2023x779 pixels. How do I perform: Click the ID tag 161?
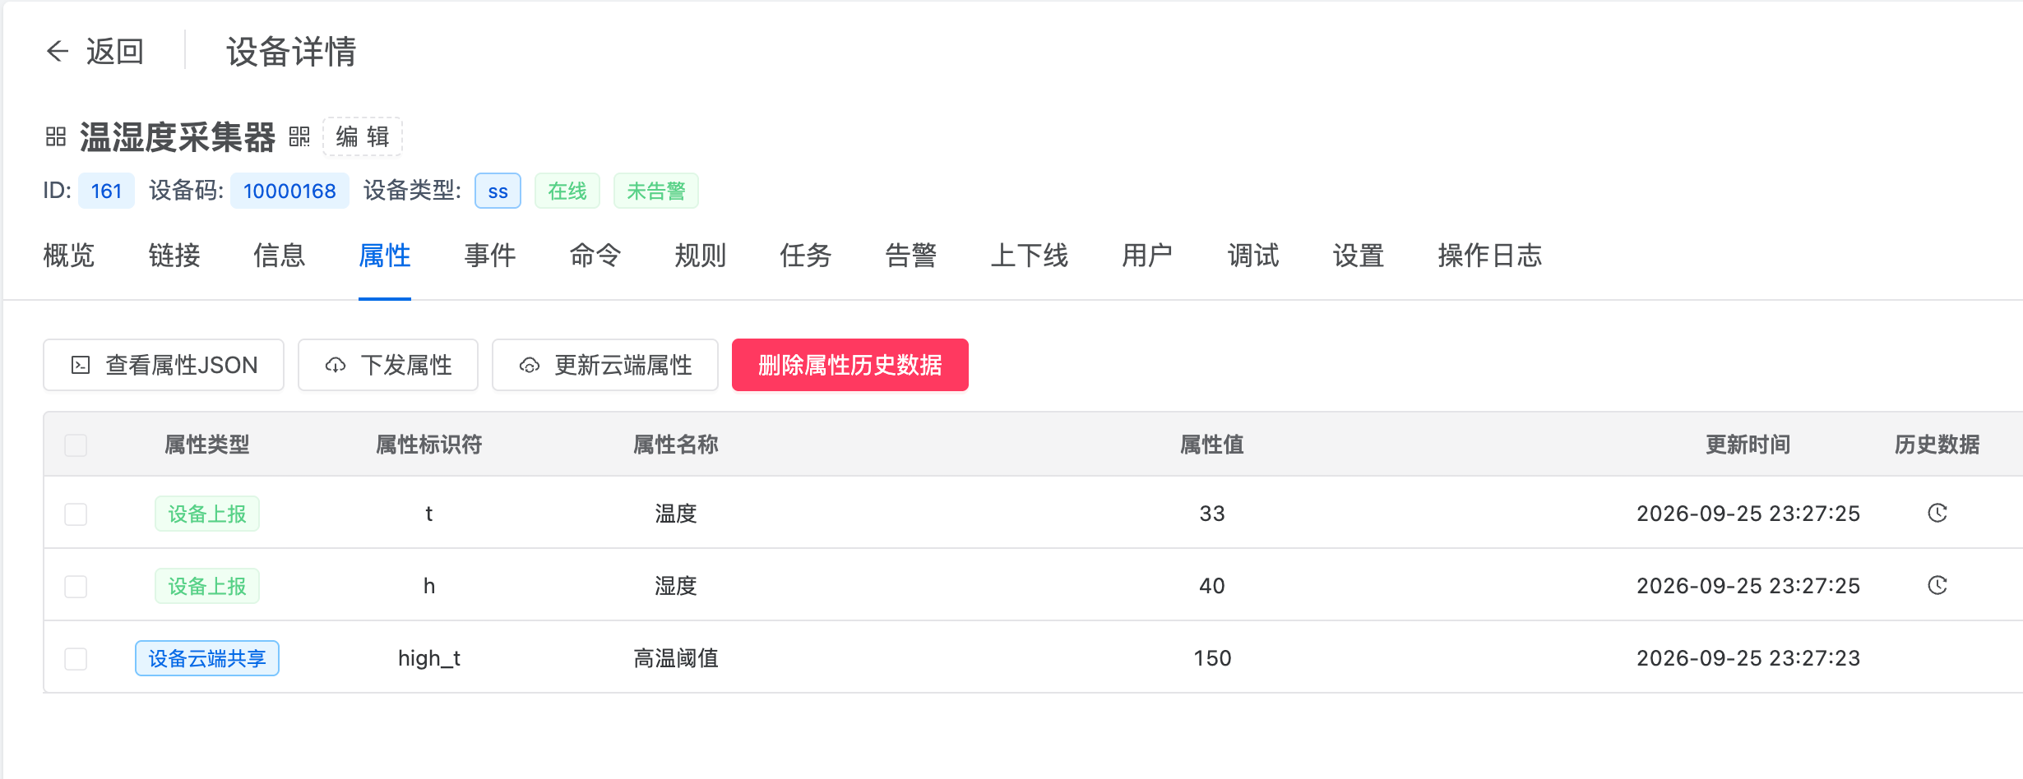106,191
